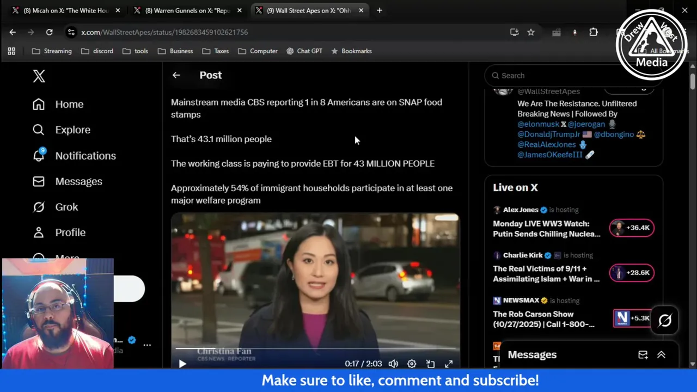Expand the video to fullscreen
This screenshot has width=697, height=392.
pos(449,364)
